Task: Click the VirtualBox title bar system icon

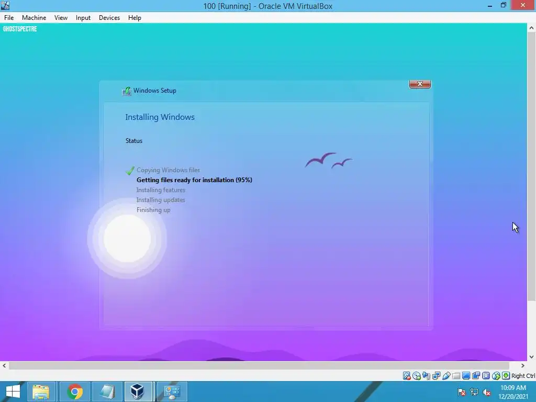Action: point(5,5)
